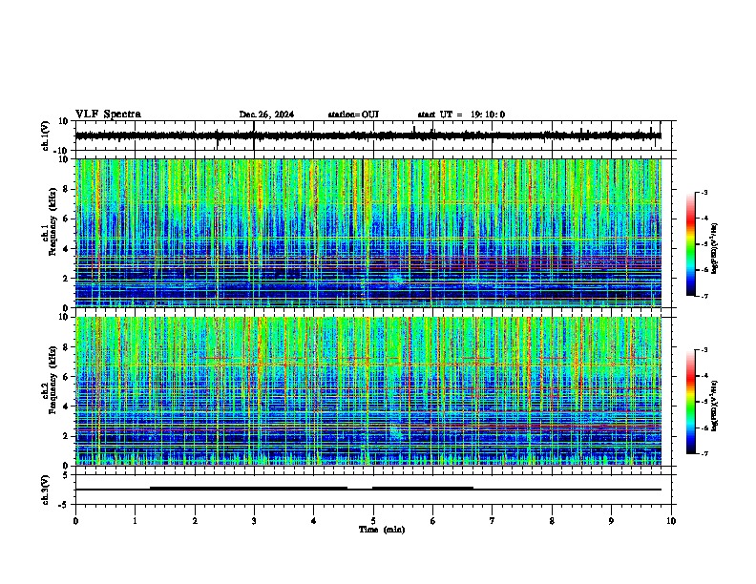Click the time axis tick label "6"

[x=432, y=521]
